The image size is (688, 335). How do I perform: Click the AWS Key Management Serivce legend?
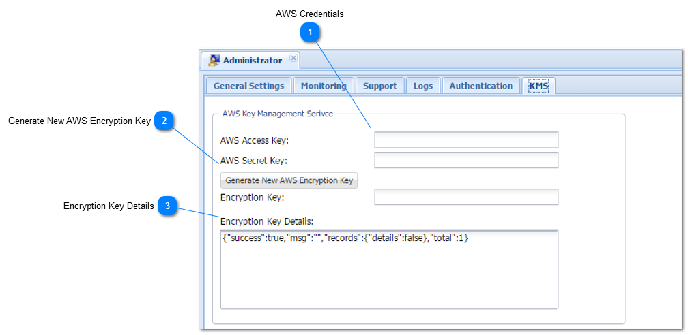pyautogui.click(x=278, y=114)
